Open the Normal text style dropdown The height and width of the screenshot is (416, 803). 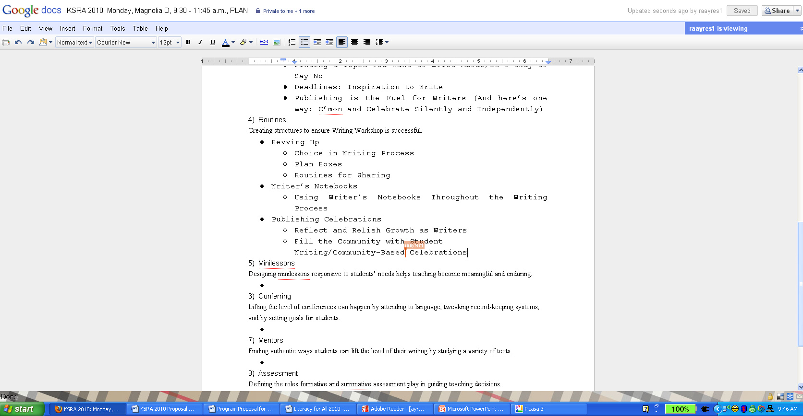point(74,42)
